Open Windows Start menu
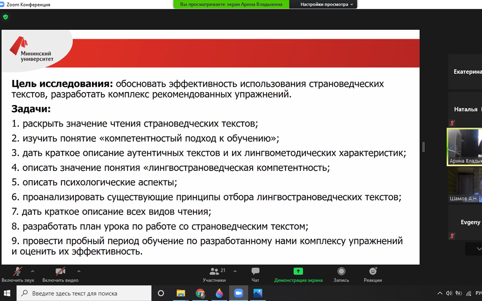The width and height of the screenshot is (482, 301). point(8,293)
